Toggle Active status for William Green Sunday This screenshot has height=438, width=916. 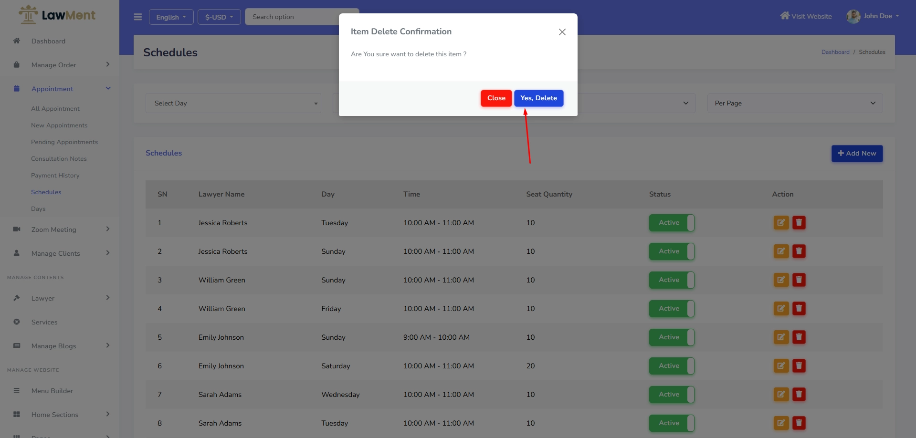[x=671, y=280]
